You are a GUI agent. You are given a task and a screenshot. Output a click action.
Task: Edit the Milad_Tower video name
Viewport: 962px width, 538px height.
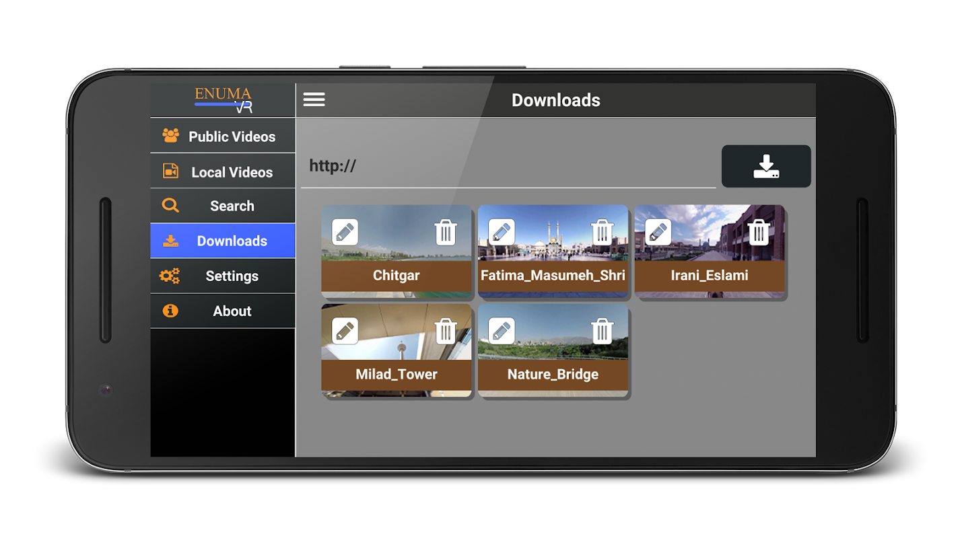click(x=345, y=331)
